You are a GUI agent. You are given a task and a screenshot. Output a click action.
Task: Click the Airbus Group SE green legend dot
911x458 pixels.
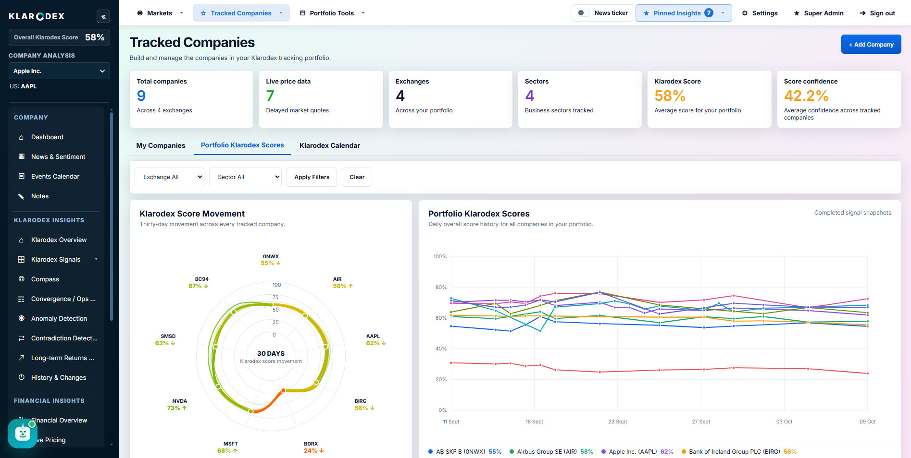pos(512,452)
